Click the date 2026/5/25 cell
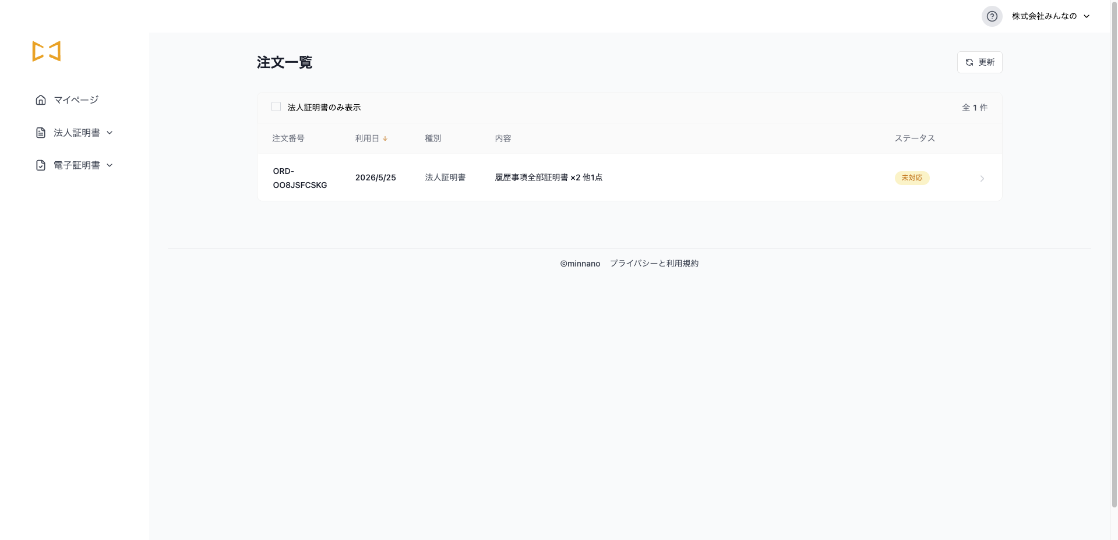The width and height of the screenshot is (1118, 540). [x=376, y=177]
